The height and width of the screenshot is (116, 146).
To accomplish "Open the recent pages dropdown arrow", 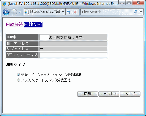I will pyautogui.click(x=20, y=12).
